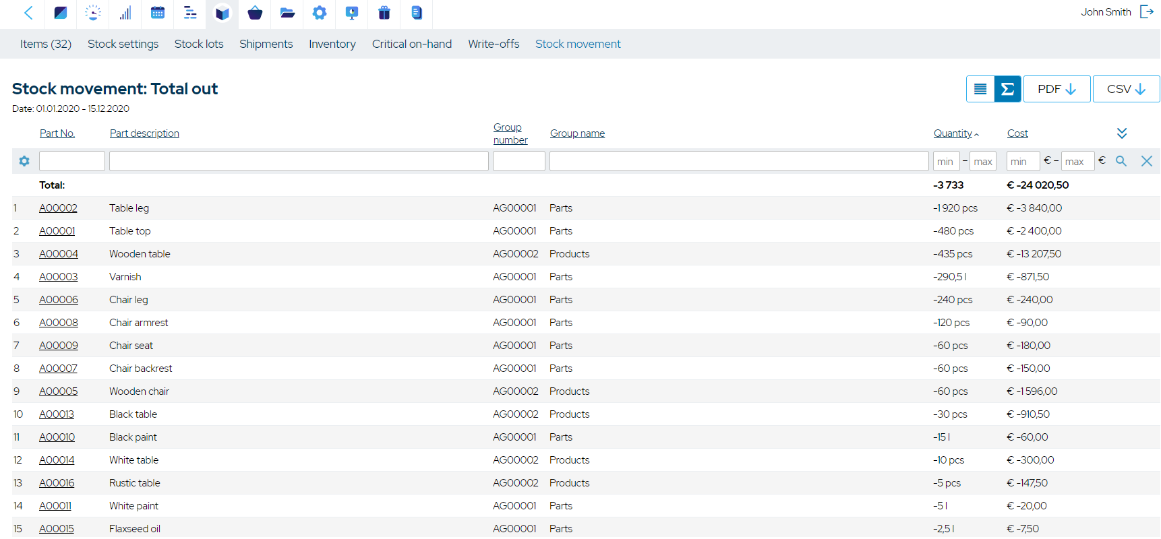Click the Gantt chart icon
This screenshot has height=539, width=1161.
point(190,13)
